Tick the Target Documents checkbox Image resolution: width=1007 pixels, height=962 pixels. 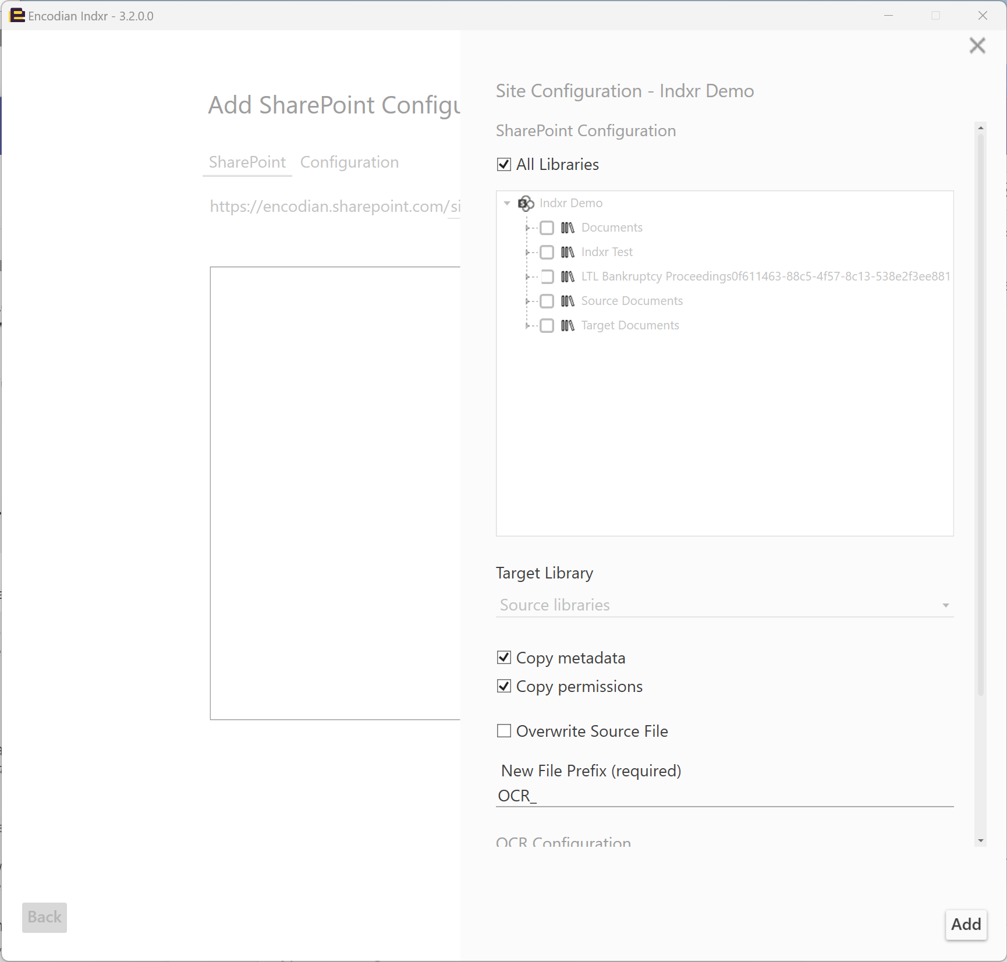pos(547,325)
